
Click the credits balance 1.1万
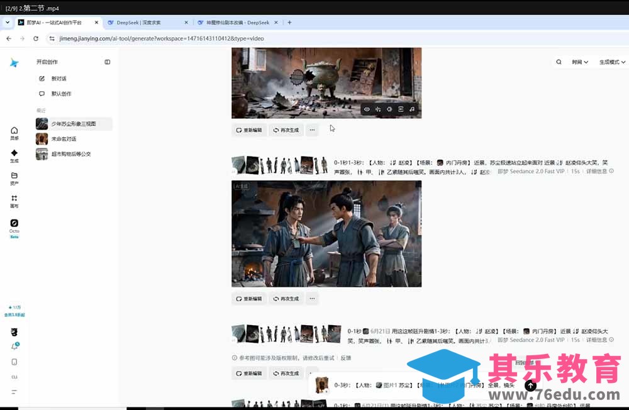tap(14, 307)
